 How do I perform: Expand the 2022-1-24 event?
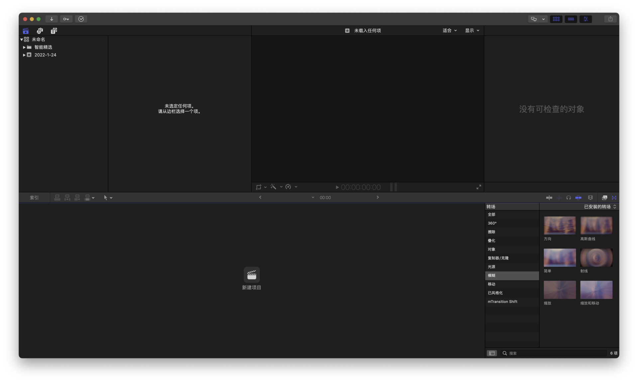click(24, 55)
